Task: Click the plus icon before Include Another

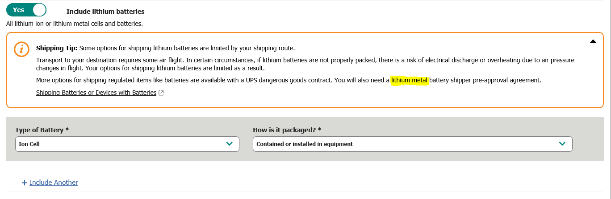Action: click(24, 183)
